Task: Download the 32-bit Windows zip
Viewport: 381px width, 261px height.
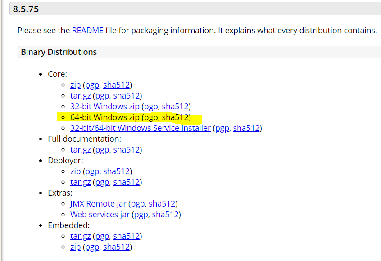Action: click(x=105, y=107)
